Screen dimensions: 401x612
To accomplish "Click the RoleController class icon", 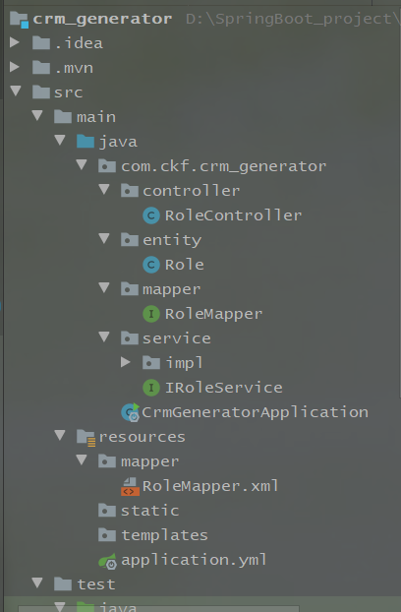I will 151,215.
